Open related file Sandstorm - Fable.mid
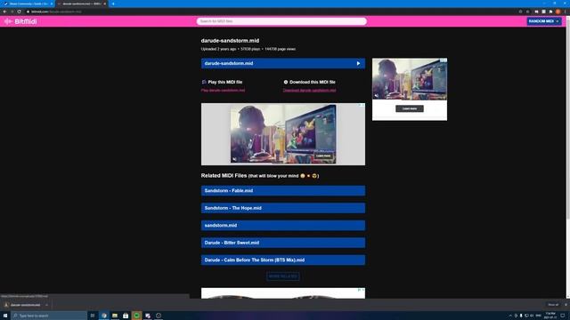The width and height of the screenshot is (570, 320). pyautogui.click(x=283, y=190)
